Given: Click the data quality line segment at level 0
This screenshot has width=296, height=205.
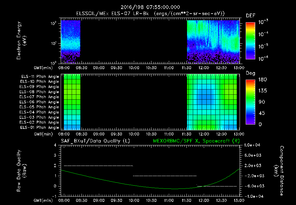Looking at the screenshot, I should click(x=217, y=186).
